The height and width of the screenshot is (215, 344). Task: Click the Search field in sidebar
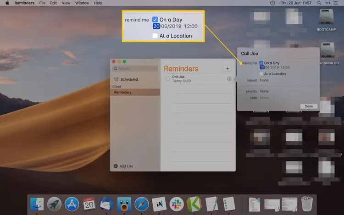click(135, 69)
